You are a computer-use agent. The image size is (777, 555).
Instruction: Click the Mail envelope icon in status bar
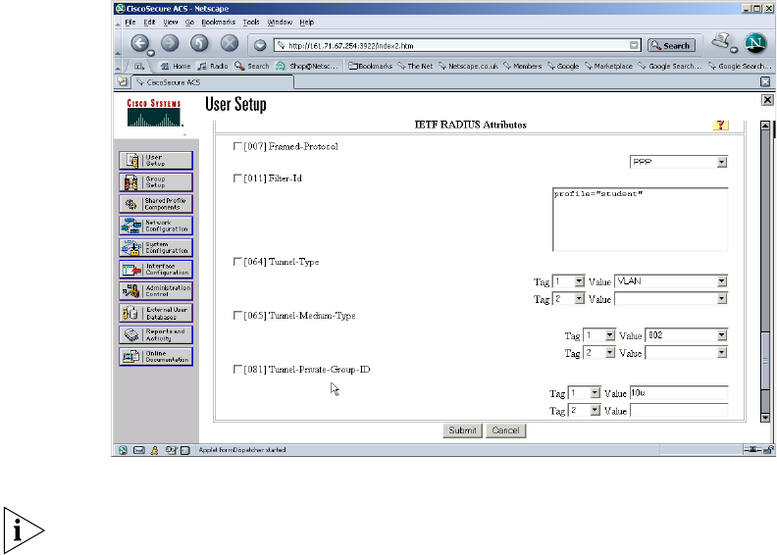139,450
